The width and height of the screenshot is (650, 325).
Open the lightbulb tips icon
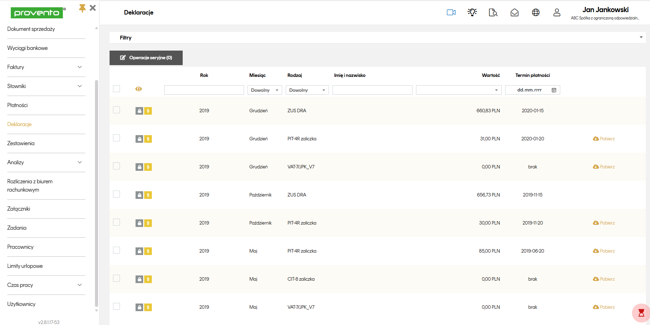pyautogui.click(x=472, y=12)
